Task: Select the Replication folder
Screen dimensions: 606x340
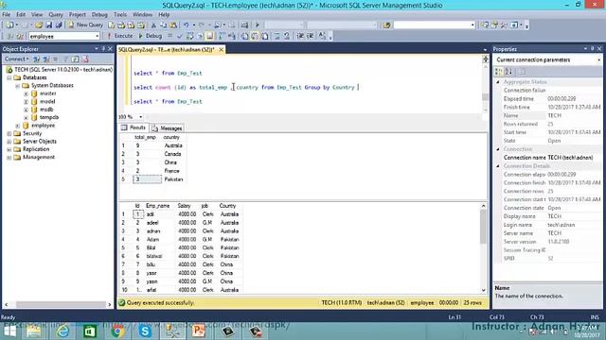Action: coord(36,149)
